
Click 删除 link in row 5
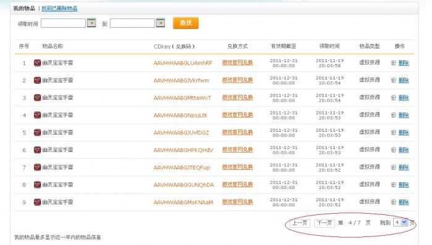[404, 132]
